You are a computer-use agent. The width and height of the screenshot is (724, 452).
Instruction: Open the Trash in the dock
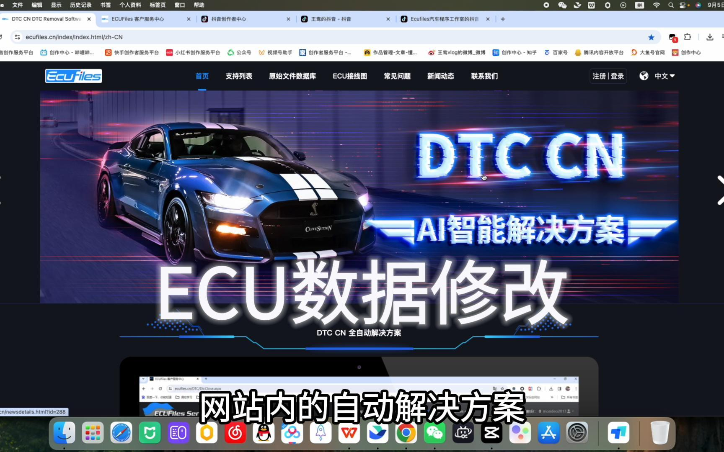(659, 433)
